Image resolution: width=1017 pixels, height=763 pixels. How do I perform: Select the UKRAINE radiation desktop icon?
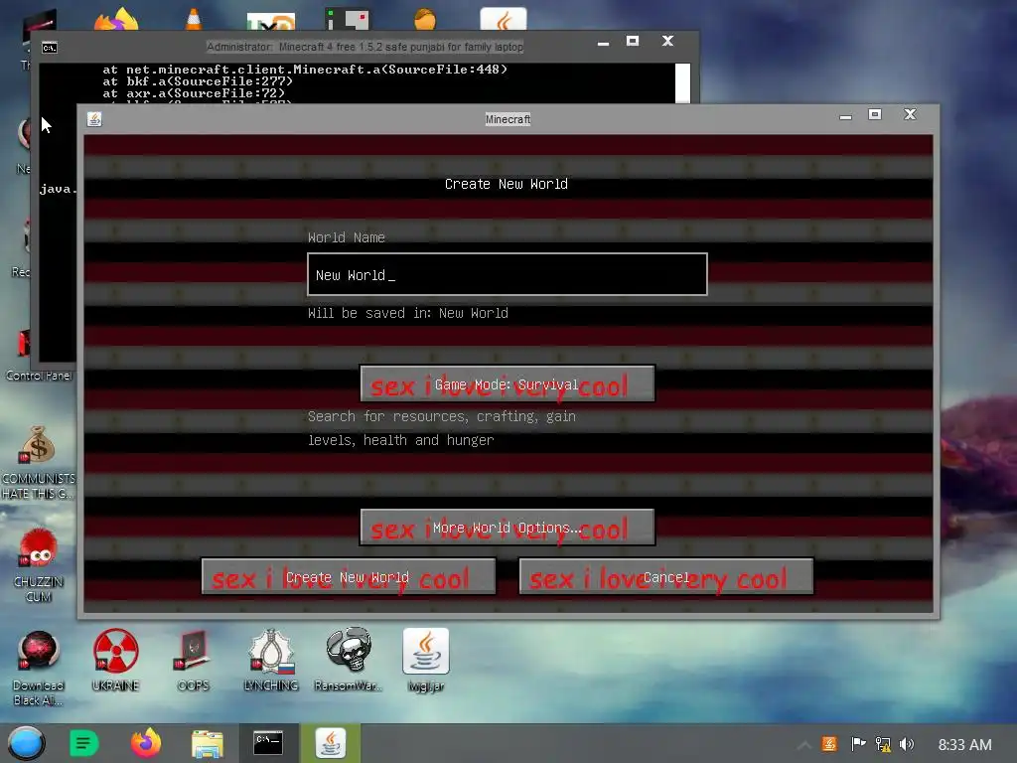pyautogui.click(x=115, y=660)
